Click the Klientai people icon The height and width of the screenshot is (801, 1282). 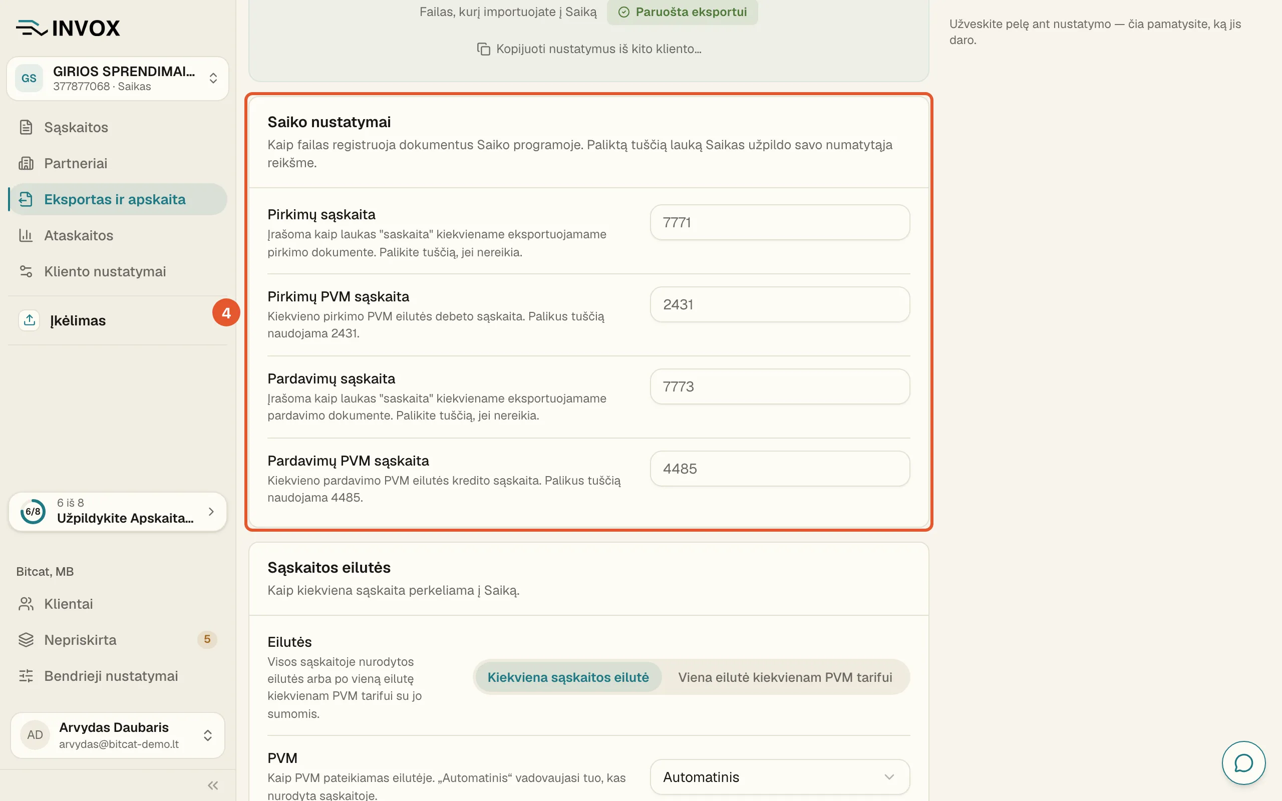26,604
